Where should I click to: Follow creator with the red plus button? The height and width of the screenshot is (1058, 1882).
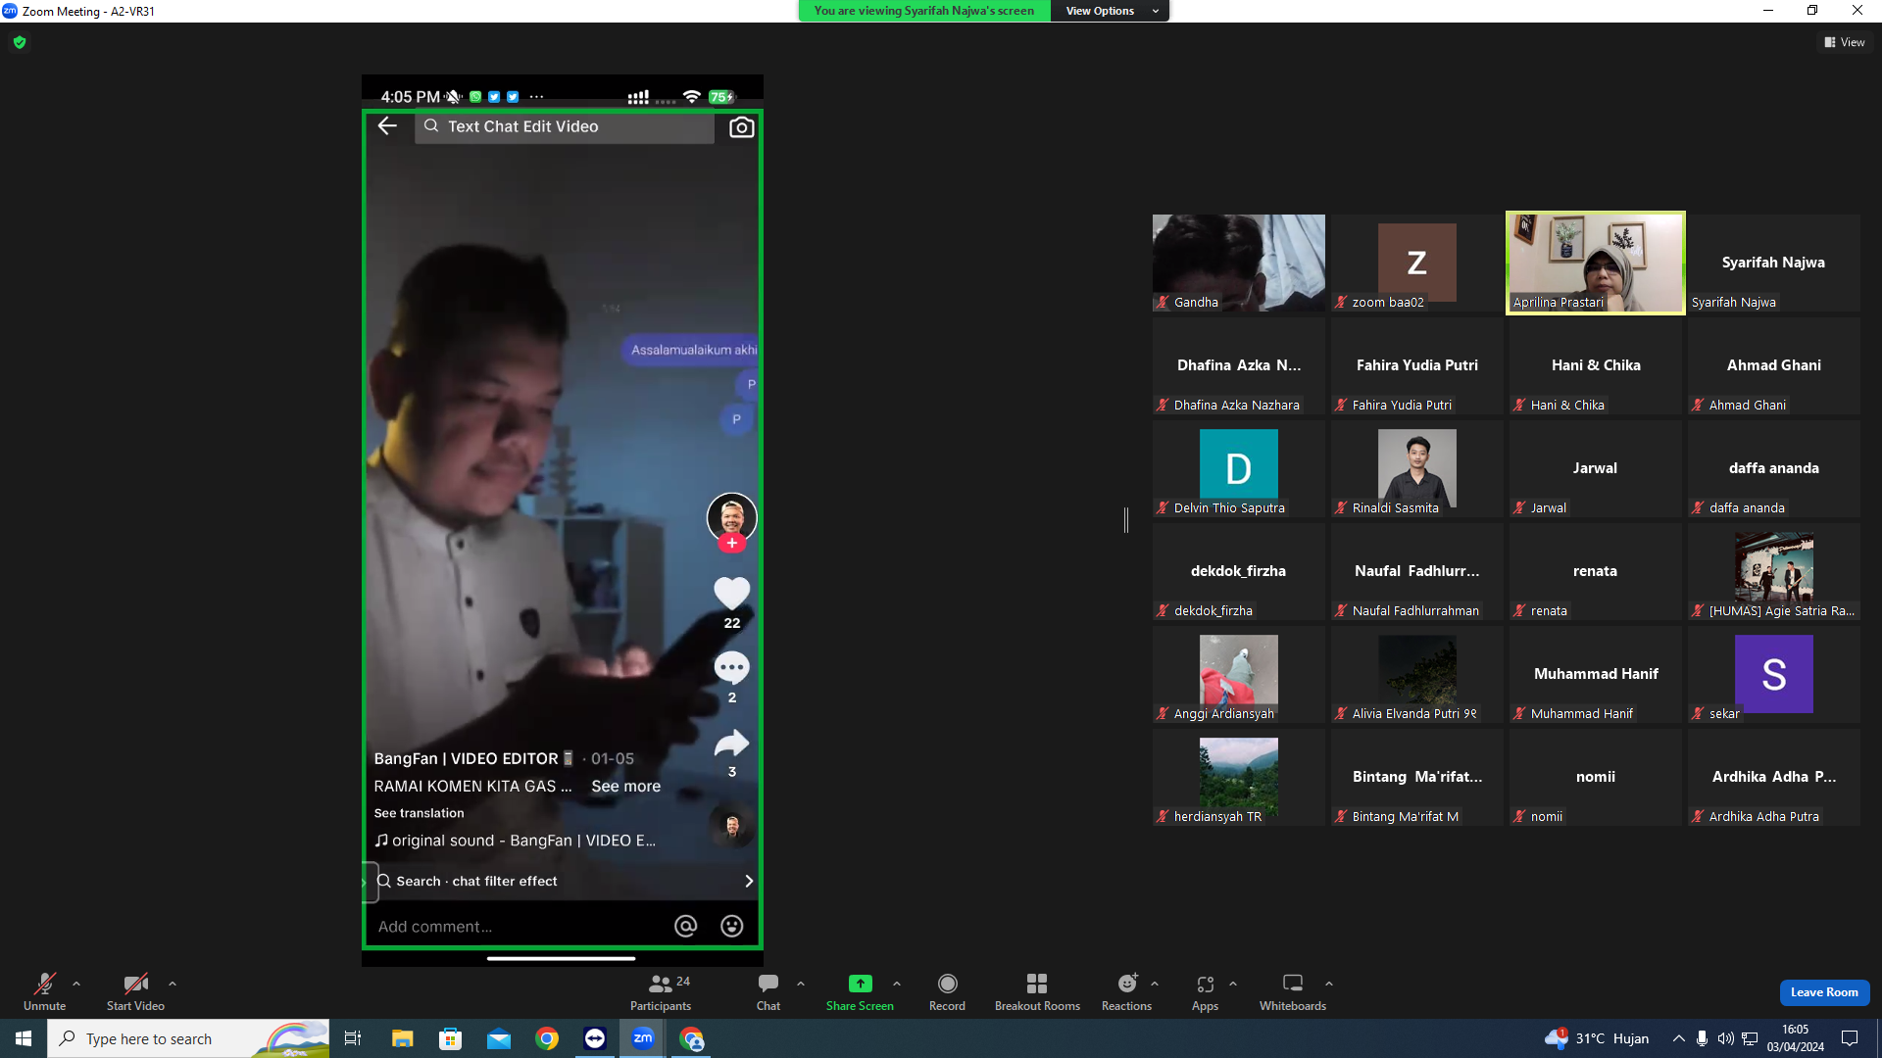pyautogui.click(x=731, y=543)
